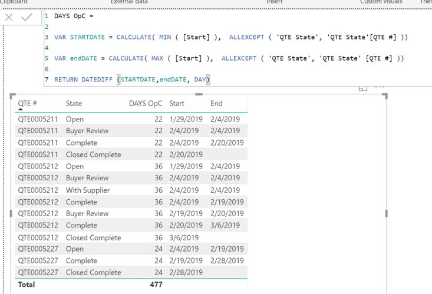Click the VAR STARTDATE line in the formula editor

231,37
